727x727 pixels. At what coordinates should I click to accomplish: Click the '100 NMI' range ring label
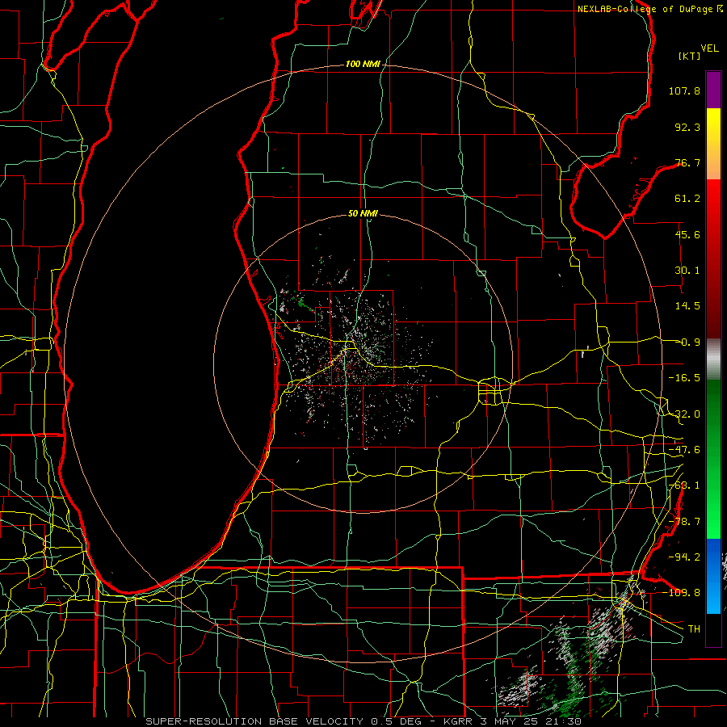pos(363,64)
